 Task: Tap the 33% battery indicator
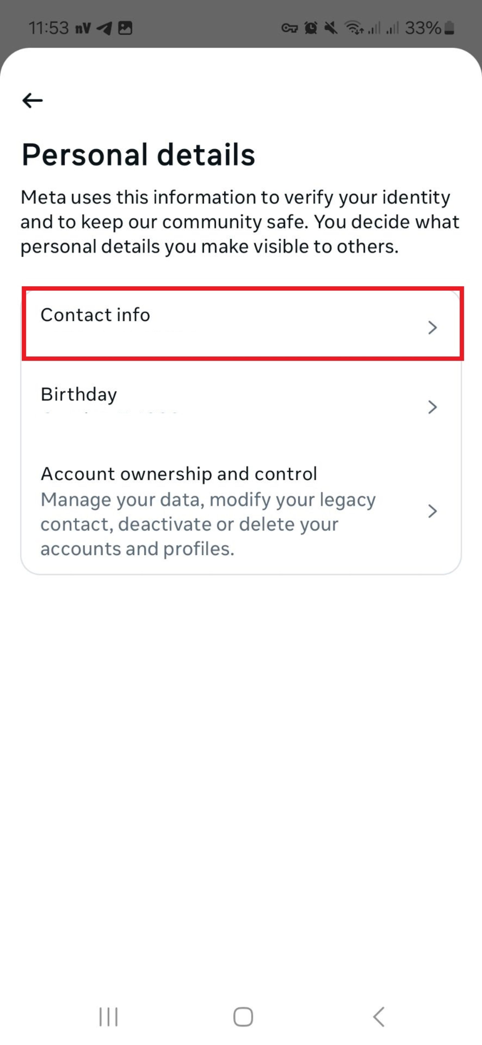pyautogui.click(x=429, y=28)
